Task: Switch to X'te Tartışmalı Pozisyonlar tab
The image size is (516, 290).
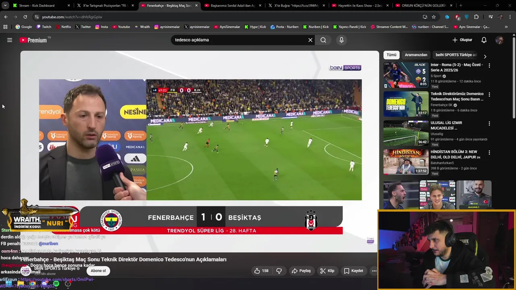Action: [104, 6]
